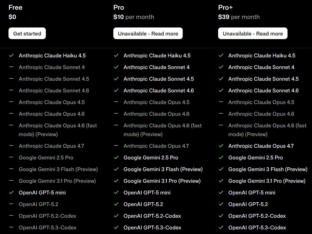The width and height of the screenshot is (312, 234).
Task: Click Google Gemini 2.5 Pro text in Pro+ column
Action: (256, 157)
